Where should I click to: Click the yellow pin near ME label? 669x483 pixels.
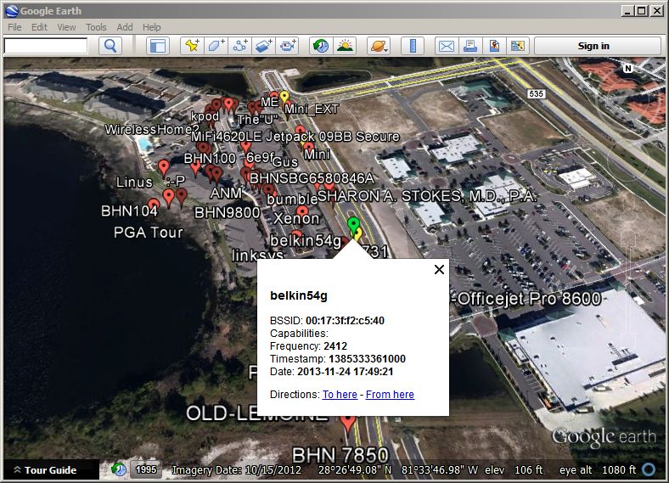click(x=284, y=98)
